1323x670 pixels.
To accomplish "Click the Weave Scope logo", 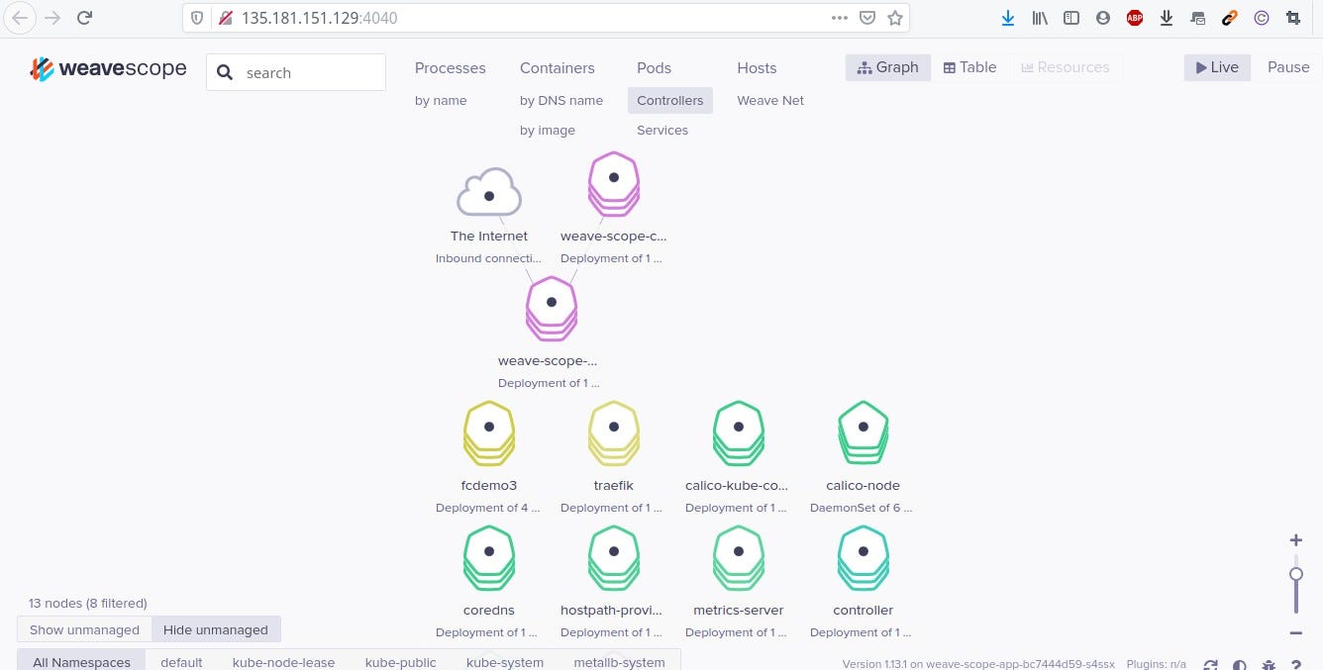I will pos(108,69).
